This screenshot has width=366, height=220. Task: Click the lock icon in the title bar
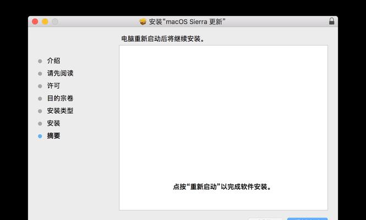331,21
